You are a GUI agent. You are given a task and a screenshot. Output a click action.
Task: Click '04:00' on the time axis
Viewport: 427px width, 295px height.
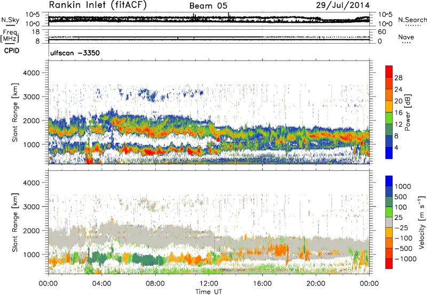[101, 284]
